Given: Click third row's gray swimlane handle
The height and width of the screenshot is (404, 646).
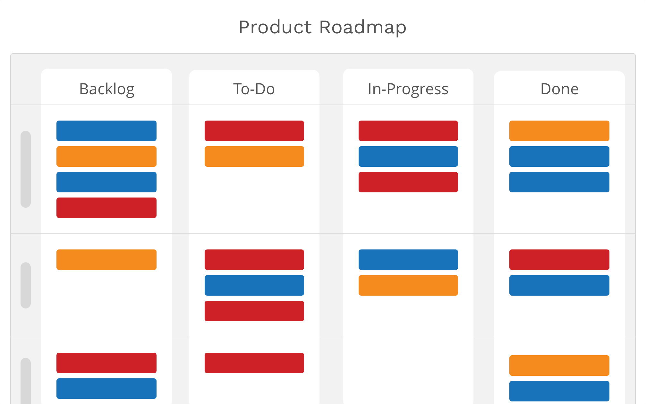Looking at the screenshot, I should click(26, 381).
